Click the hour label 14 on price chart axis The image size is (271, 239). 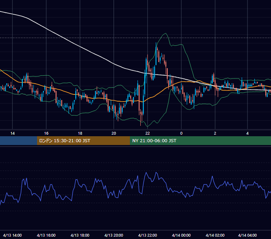(12, 133)
